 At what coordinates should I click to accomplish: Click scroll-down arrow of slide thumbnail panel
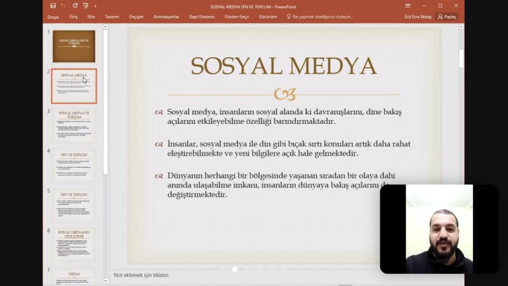point(105,280)
